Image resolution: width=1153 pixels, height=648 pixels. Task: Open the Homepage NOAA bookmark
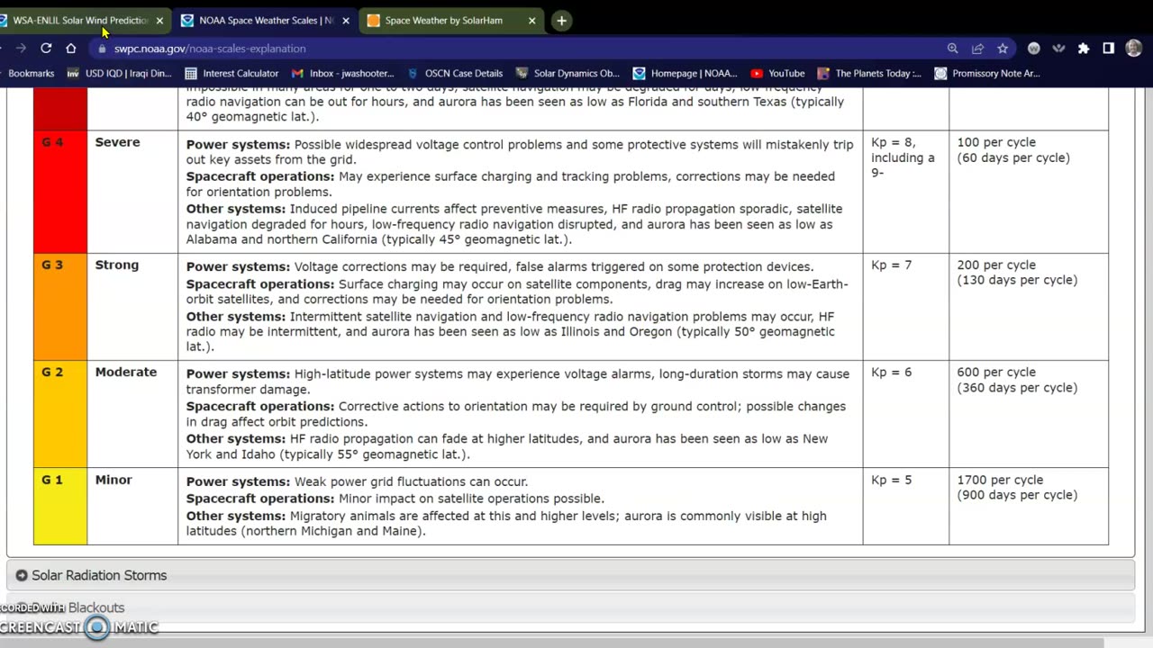coord(685,74)
